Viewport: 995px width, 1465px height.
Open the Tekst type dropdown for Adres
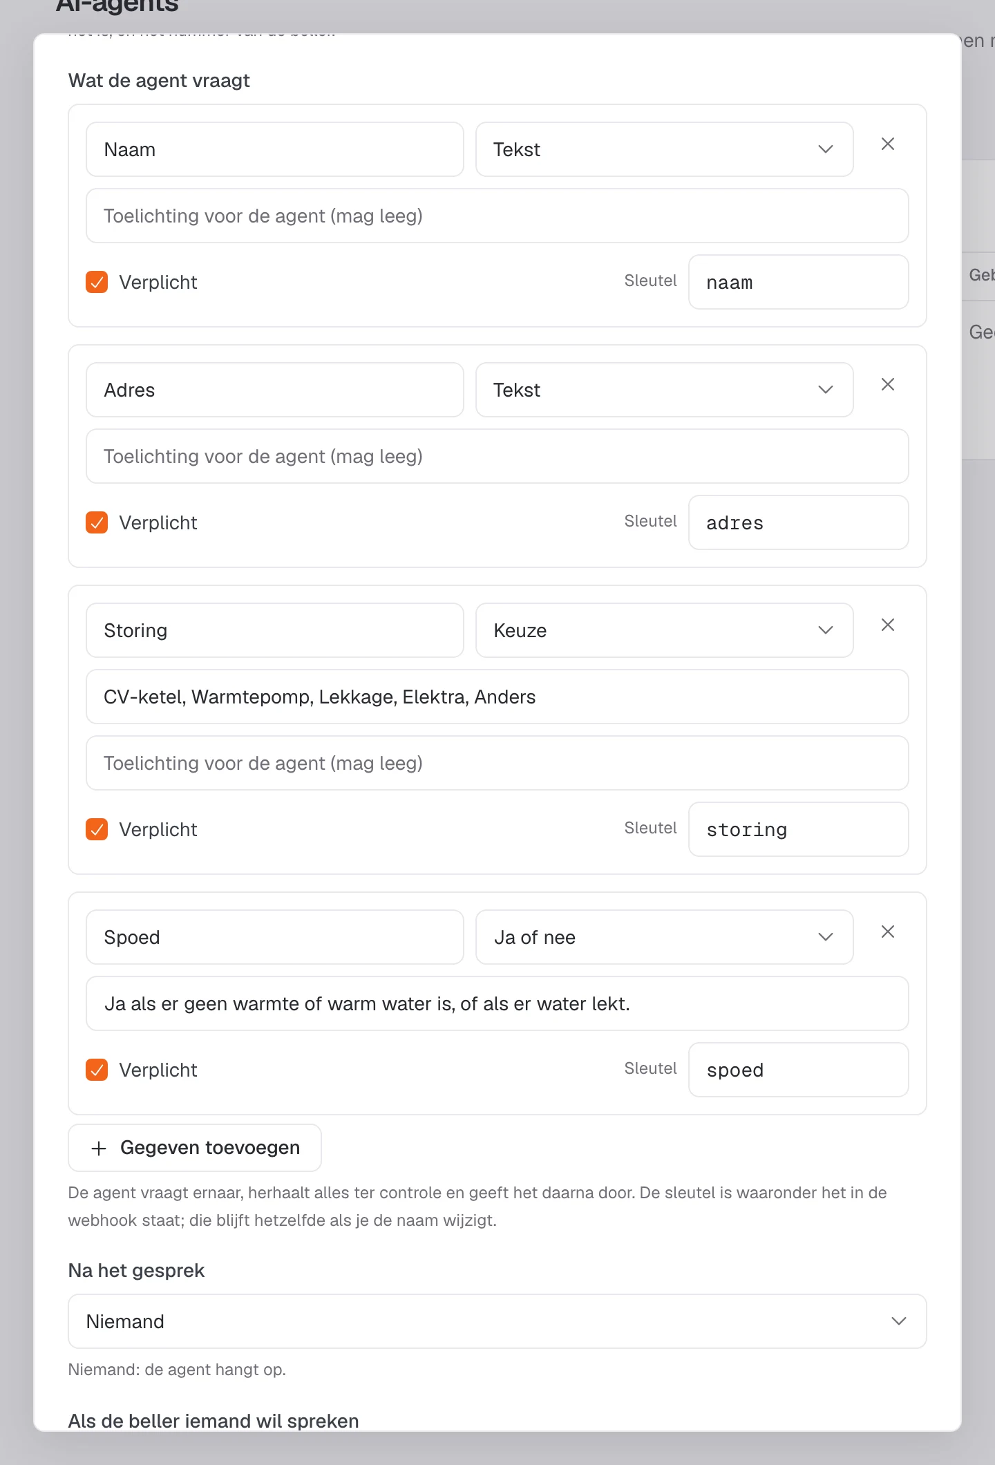click(664, 390)
